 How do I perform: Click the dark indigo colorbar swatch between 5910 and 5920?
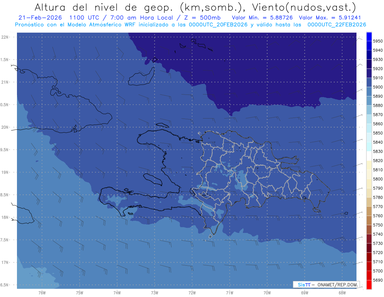click(x=369, y=73)
